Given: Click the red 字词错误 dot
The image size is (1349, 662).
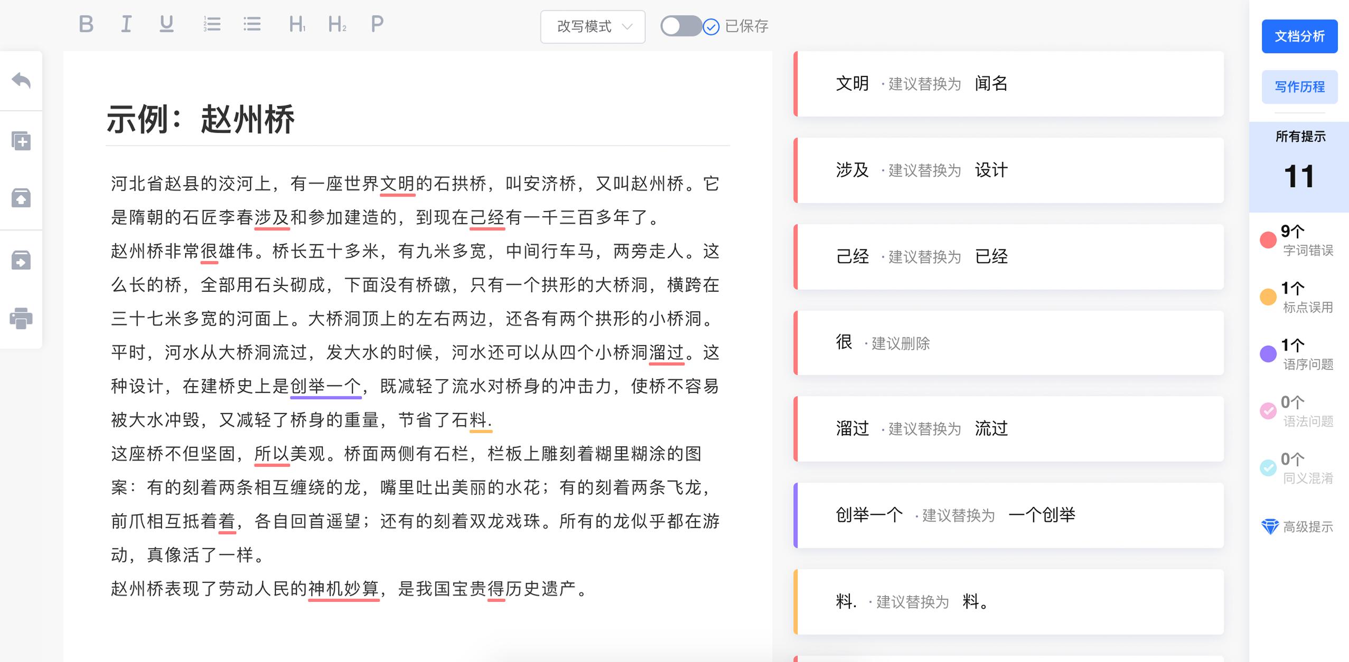Looking at the screenshot, I should coord(1268,240).
